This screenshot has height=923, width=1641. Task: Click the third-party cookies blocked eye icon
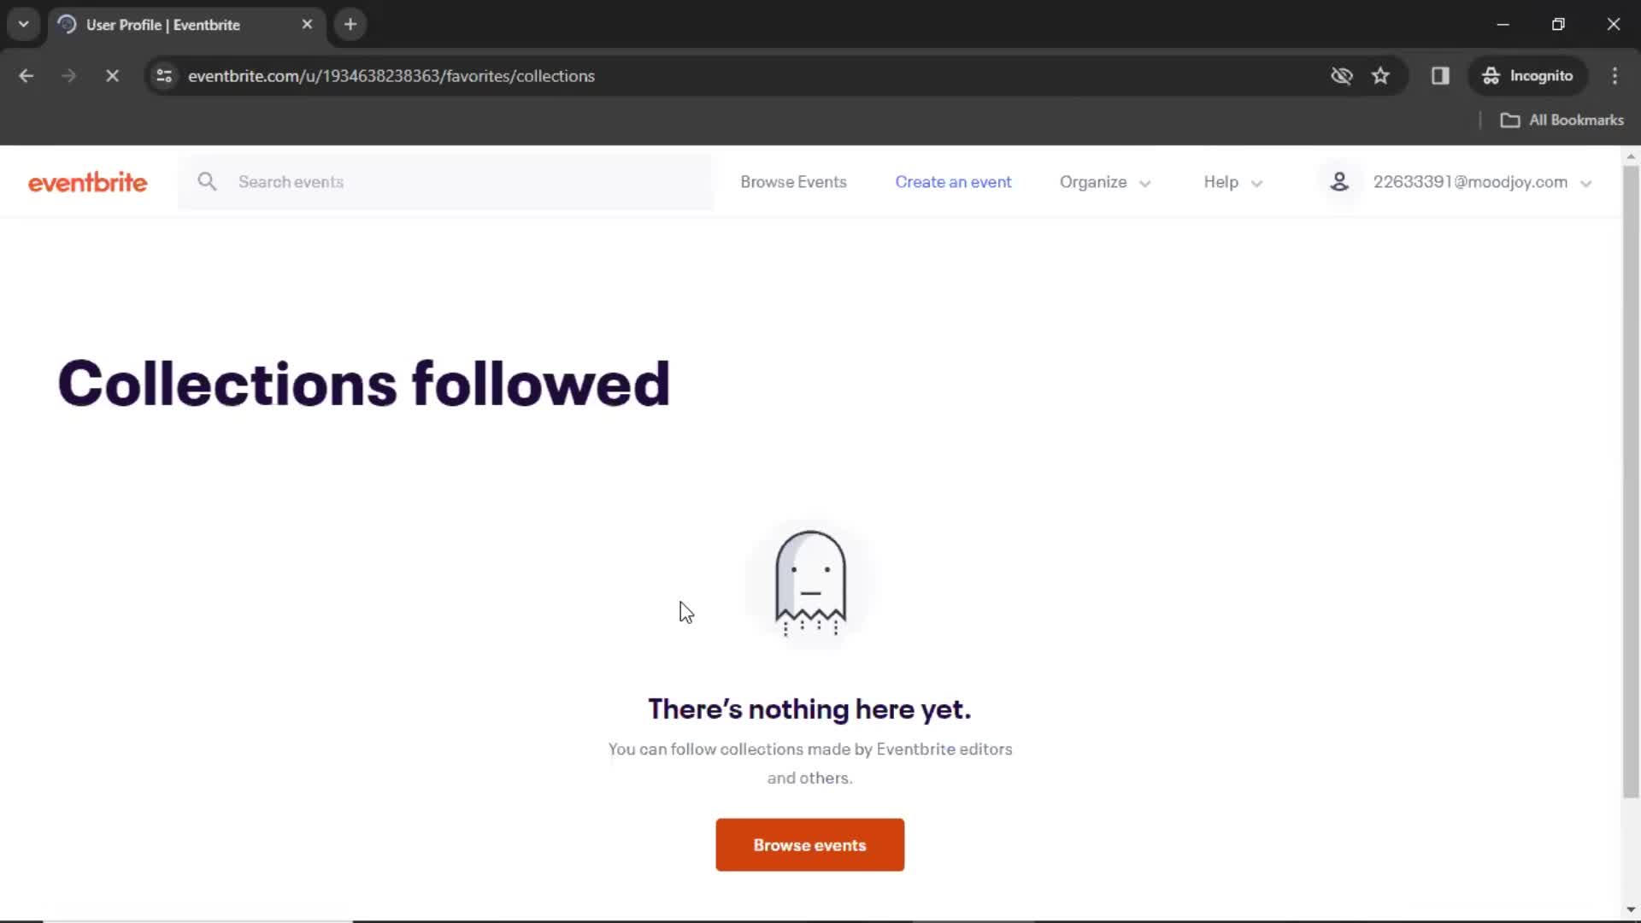tap(1341, 76)
